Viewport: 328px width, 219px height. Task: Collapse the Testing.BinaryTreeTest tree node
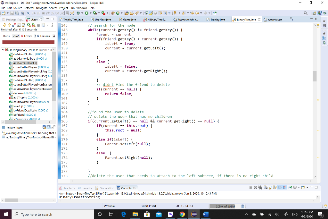click(x=3, y=50)
